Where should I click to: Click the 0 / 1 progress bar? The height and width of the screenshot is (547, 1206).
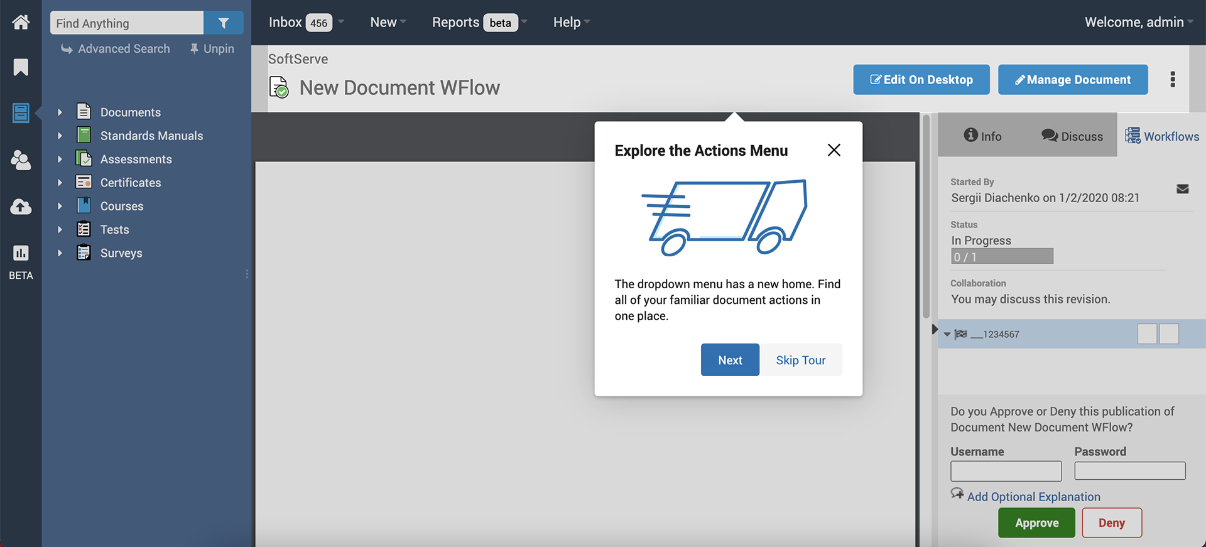coord(1002,256)
